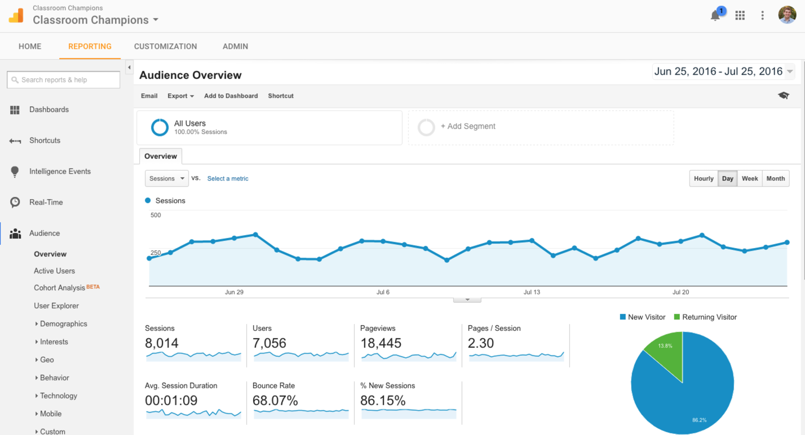Image resolution: width=805 pixels, height=435 pixels.
Task: Click + Add Segment
Action: tap(468, 127)
